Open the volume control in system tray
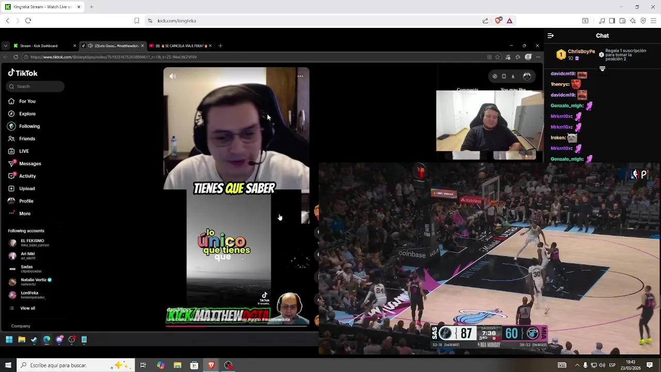This screenshot has height=372, width=661. point(602,365)
